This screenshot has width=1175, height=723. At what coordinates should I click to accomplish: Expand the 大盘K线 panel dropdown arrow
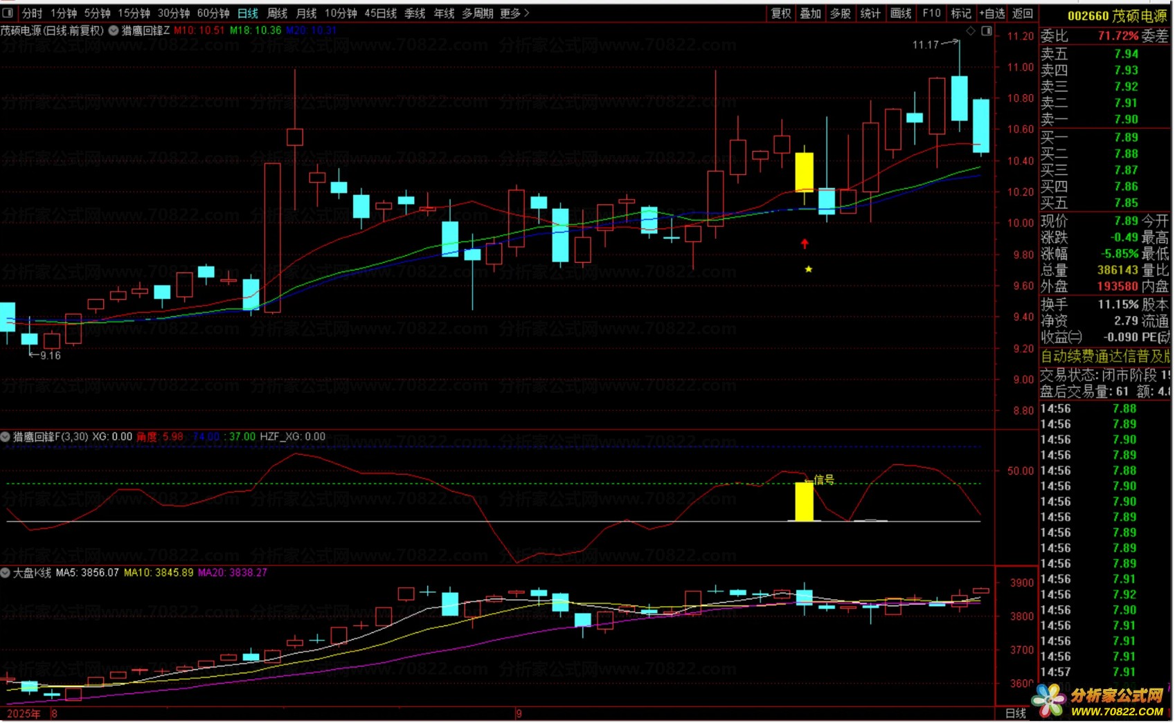pyautogui.click(x=6, y=573)
